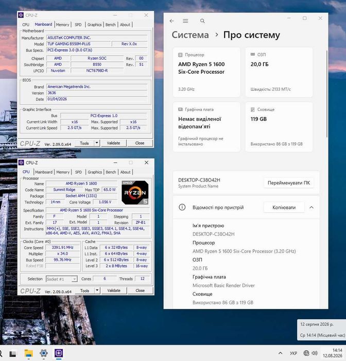Open SPD tab in upper CPU-Z window
Image resolution: width=346 pixels, height=361 pixels.
78,25
